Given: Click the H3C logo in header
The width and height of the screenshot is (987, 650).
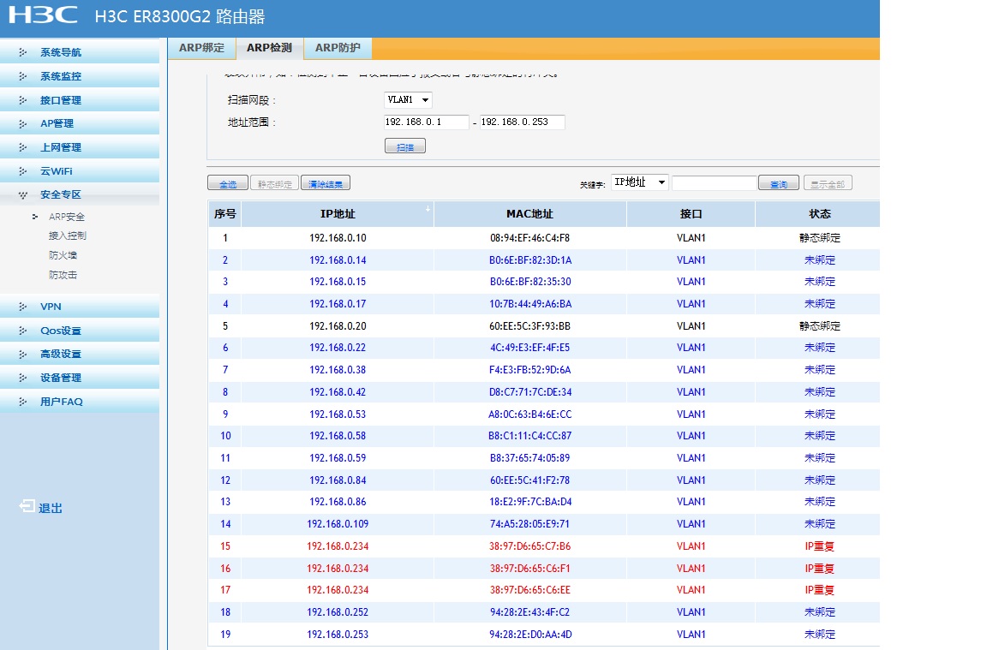Looking at the screenshot, I should pyautogui.click(x=43, y=15).
